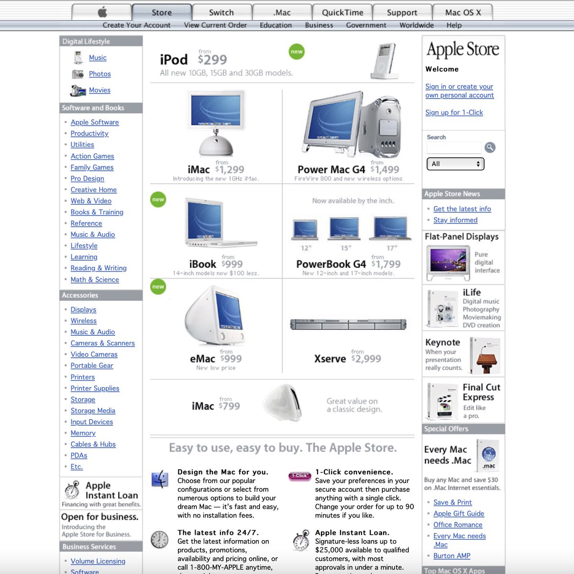Click the 17-inch PowerBook image
The width and height of the screenshot is (574, 574).
[391, 228]
